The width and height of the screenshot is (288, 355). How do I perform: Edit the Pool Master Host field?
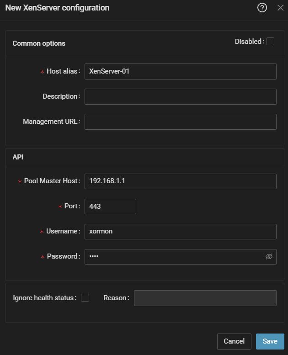(x=181, y=181)
